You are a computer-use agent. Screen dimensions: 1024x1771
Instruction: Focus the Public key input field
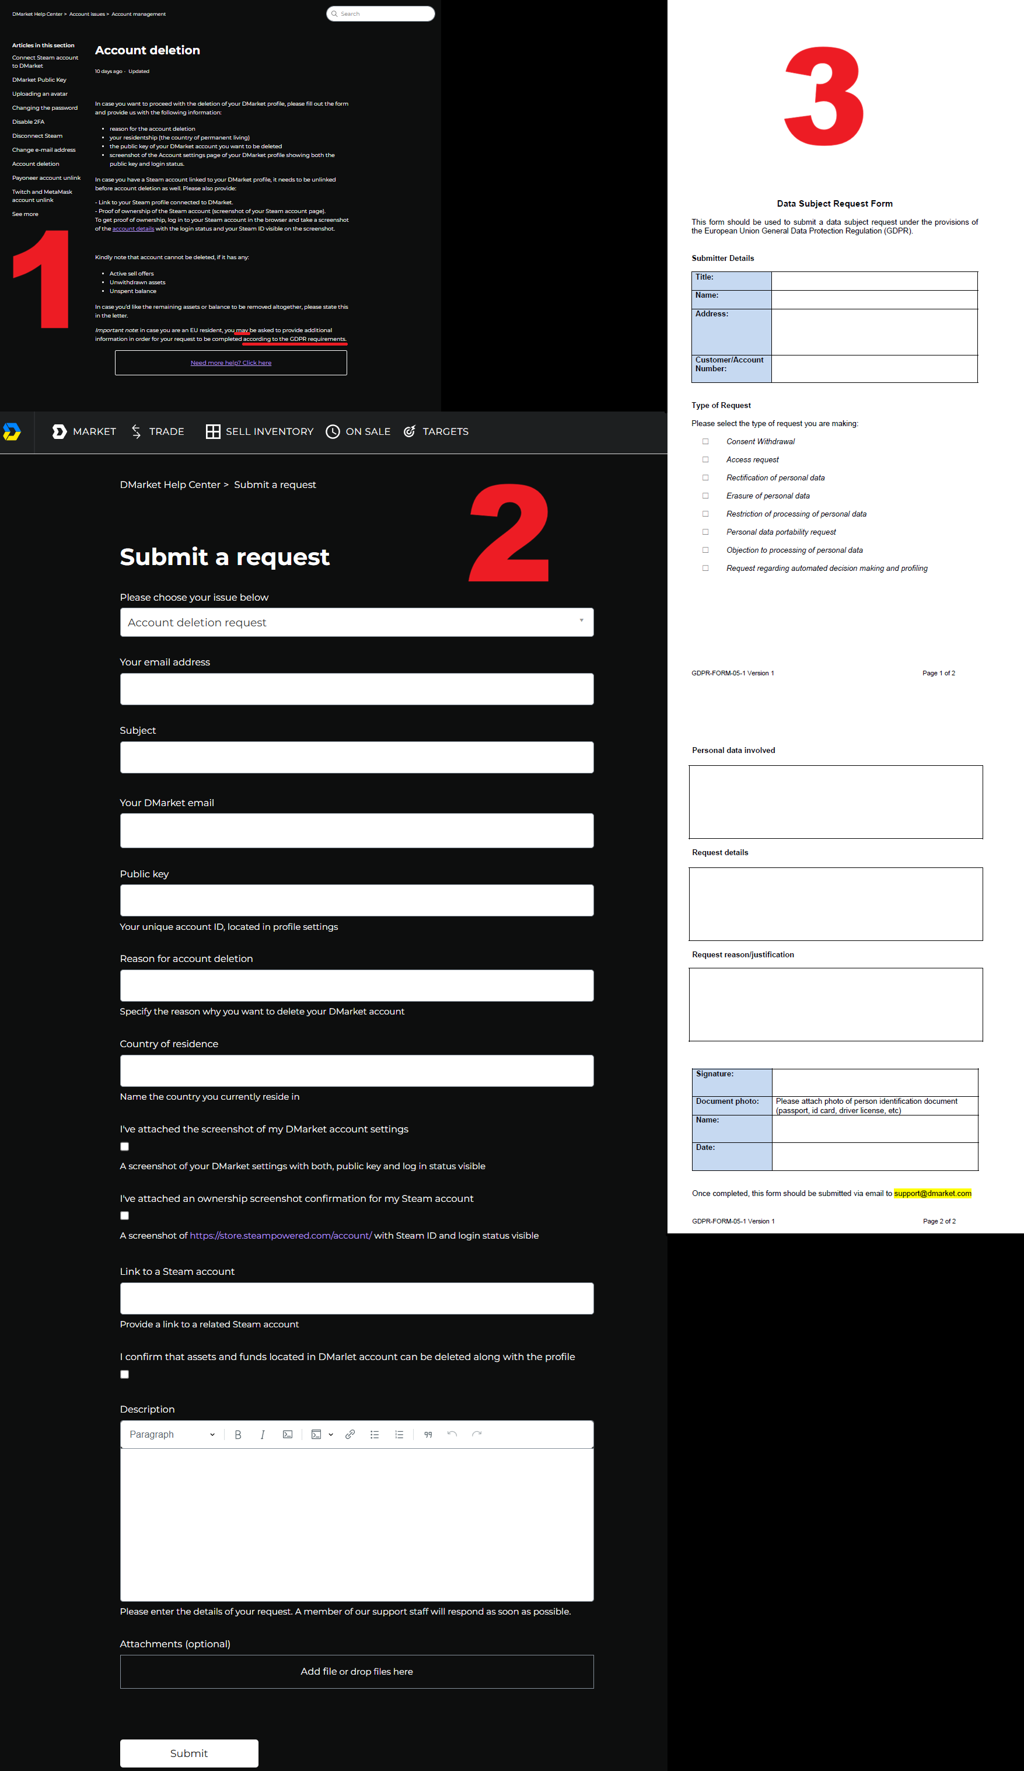click(357, 900)
